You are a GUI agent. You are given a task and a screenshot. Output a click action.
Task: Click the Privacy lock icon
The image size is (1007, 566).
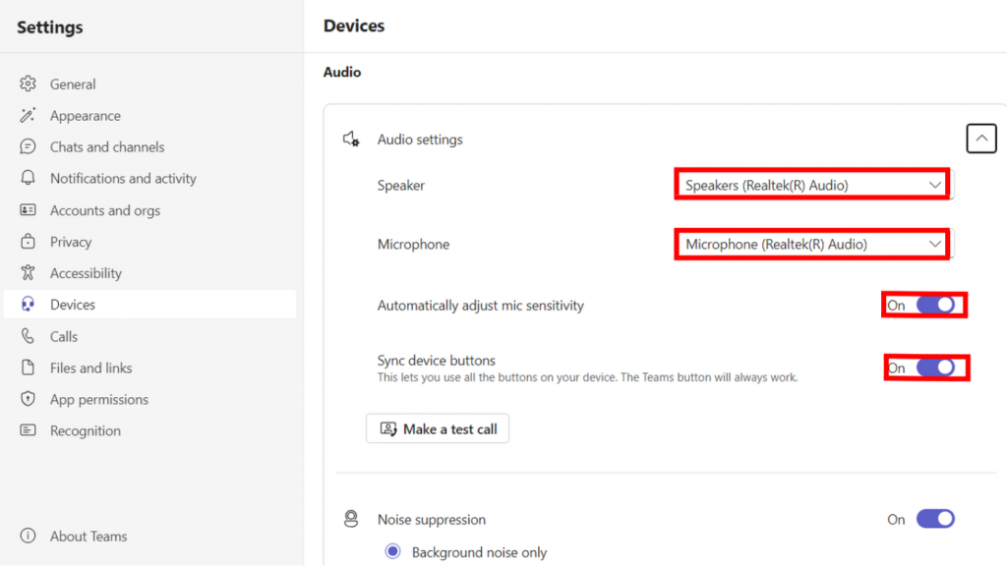coord(28,242)
